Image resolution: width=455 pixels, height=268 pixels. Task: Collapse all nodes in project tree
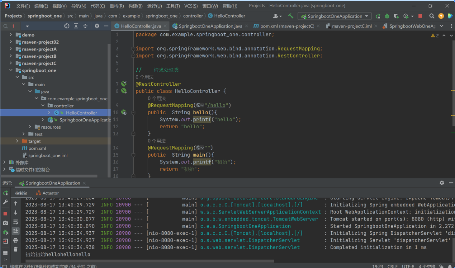tap(85, 26)
